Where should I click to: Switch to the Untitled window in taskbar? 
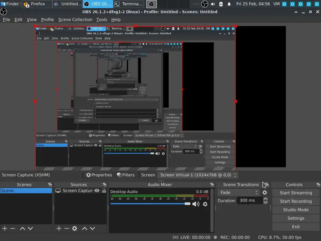tap(68, 4)
